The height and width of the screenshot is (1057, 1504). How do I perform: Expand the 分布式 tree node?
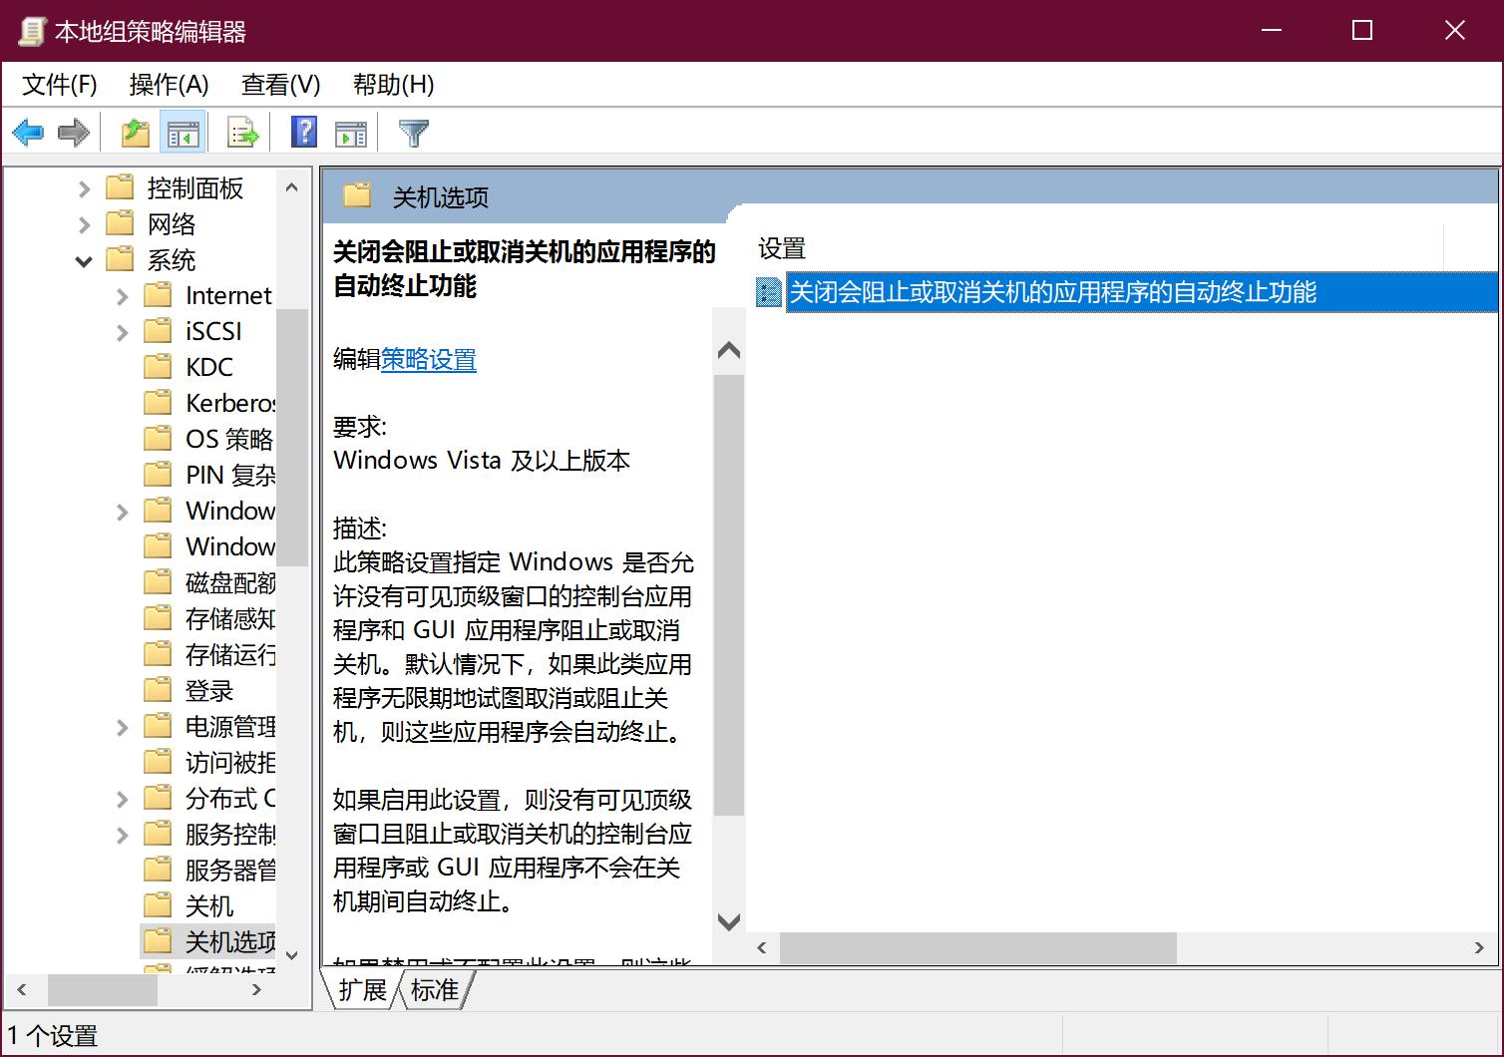(x=122, y=798)
